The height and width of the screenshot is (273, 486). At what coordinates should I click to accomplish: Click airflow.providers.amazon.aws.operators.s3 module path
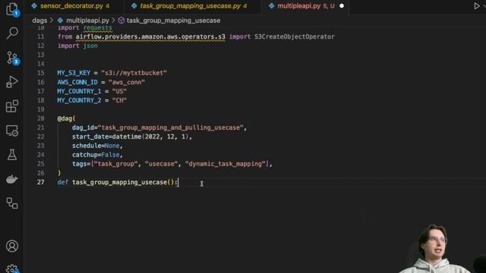click(150, 36)
